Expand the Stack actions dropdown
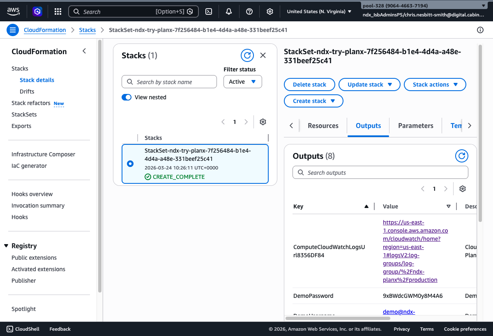Screen dimensions: 493x336 (x=435, y=85)
